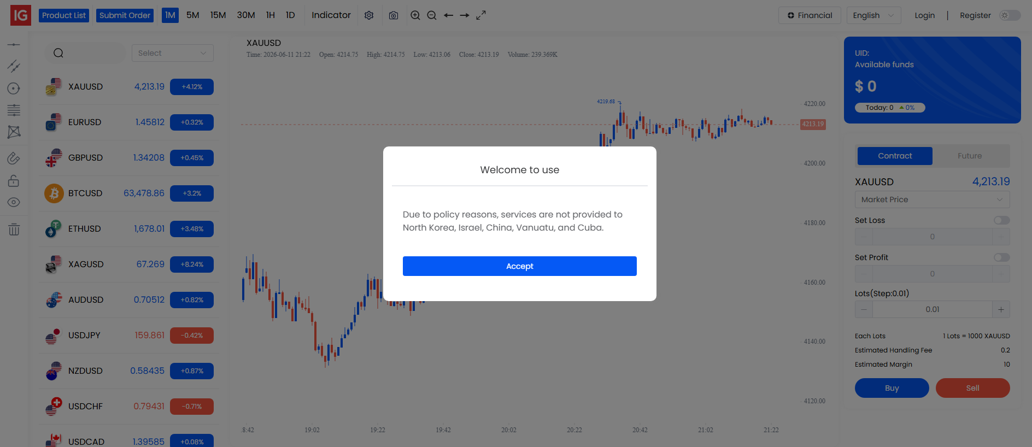
Task: Accept the welcome policy notice
Action: click(x=519, y=266)
